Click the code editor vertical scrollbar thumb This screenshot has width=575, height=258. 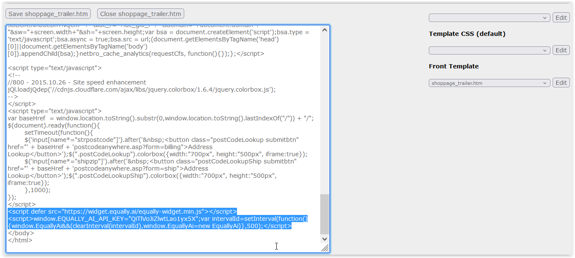324,214
